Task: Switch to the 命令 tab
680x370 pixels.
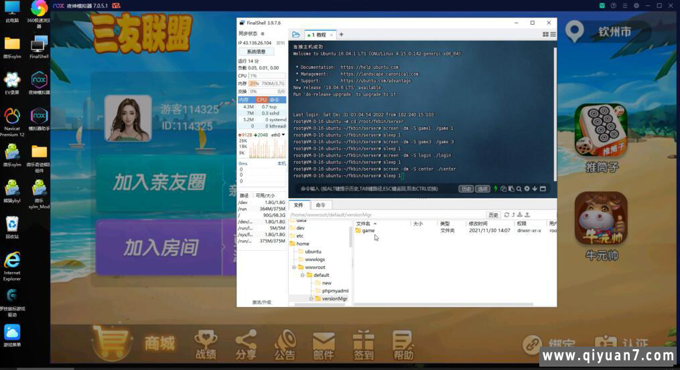Action: [320, 205]
